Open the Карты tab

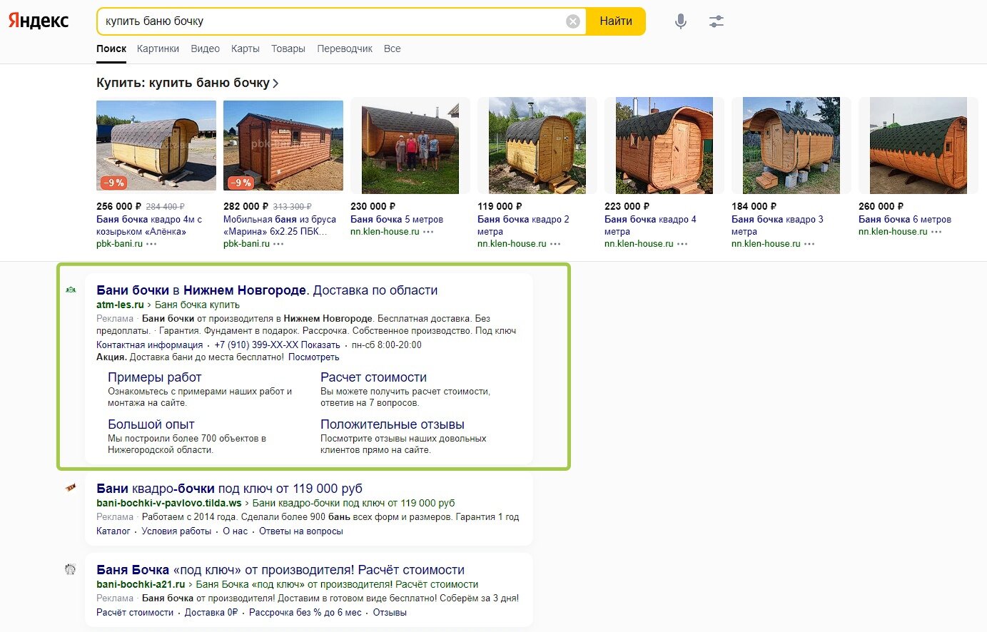tap(245, 49)
